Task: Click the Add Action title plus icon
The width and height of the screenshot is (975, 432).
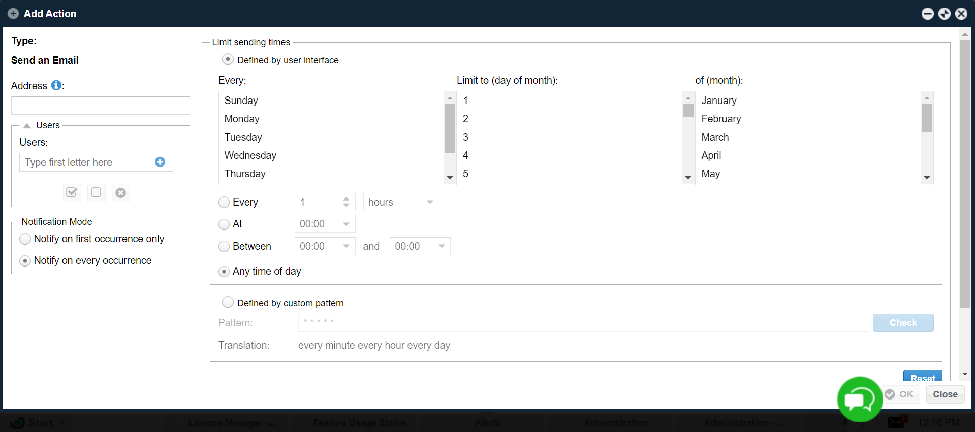Action: 14,14
